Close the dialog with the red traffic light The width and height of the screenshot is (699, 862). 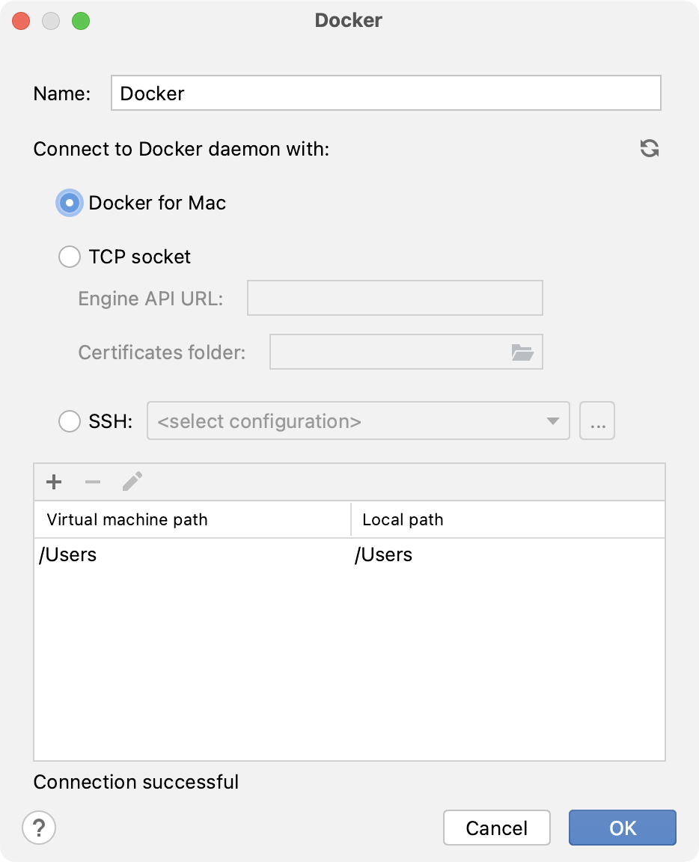[20, 20]
